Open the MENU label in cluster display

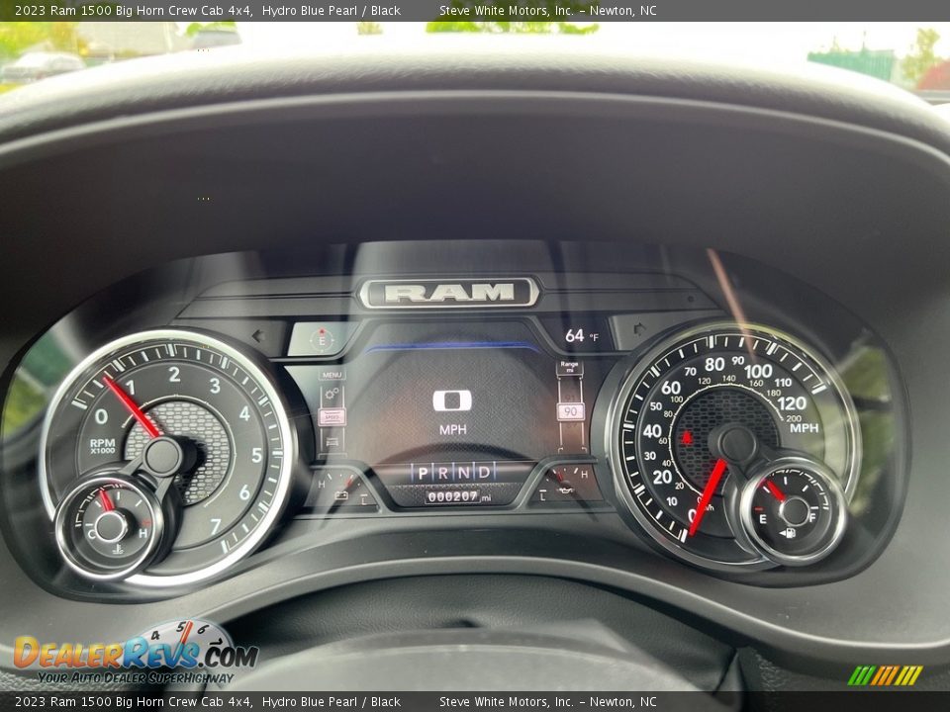click(x=332, y=375)
